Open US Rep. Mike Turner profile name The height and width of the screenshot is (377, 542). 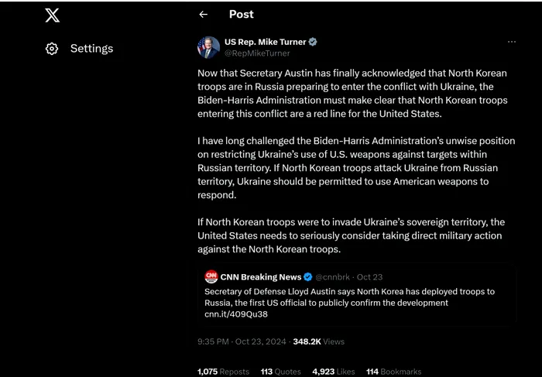coord(265,42)
